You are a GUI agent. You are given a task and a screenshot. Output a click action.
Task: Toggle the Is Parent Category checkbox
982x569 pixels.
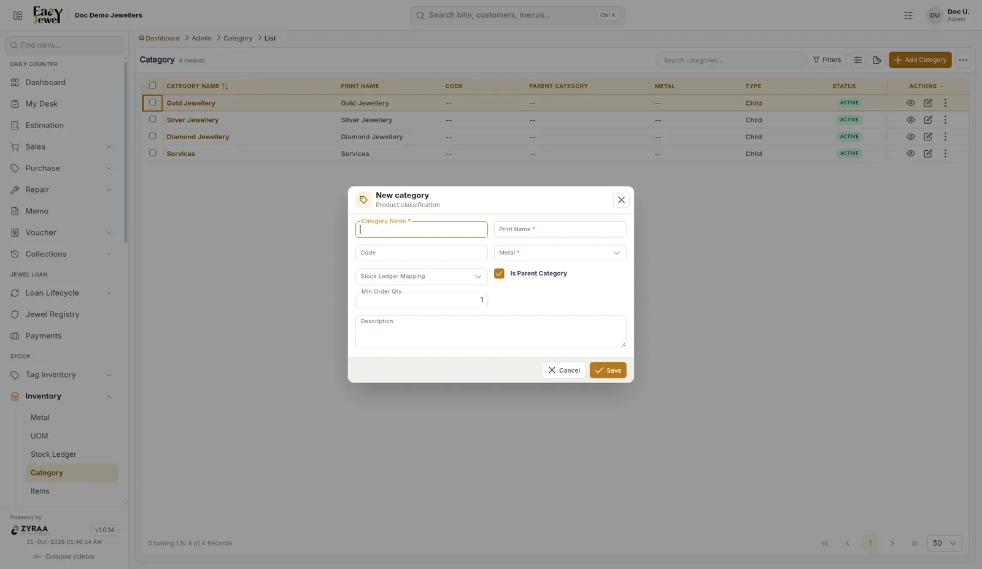(x=499, y=273)
